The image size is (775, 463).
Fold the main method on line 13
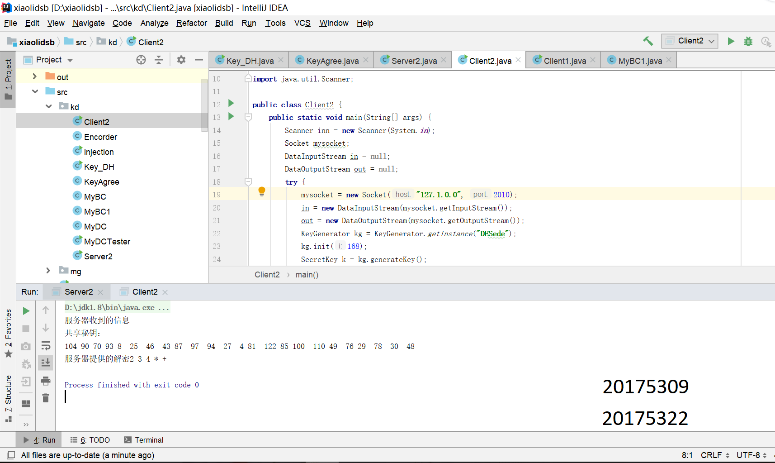(248, 117)
